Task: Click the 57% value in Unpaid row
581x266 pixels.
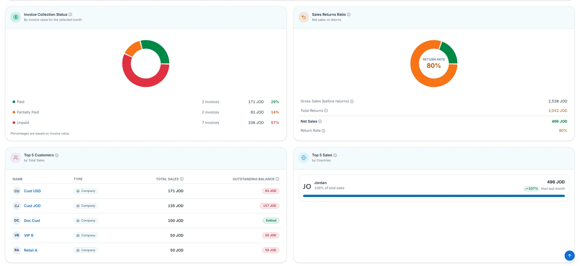Action: coord(275,123)
